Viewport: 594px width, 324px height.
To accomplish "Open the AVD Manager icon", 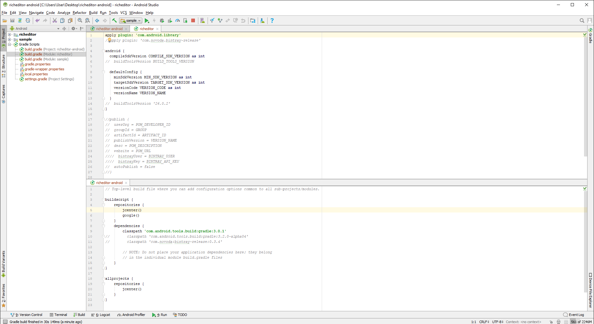I will click(x=202, y=20).
